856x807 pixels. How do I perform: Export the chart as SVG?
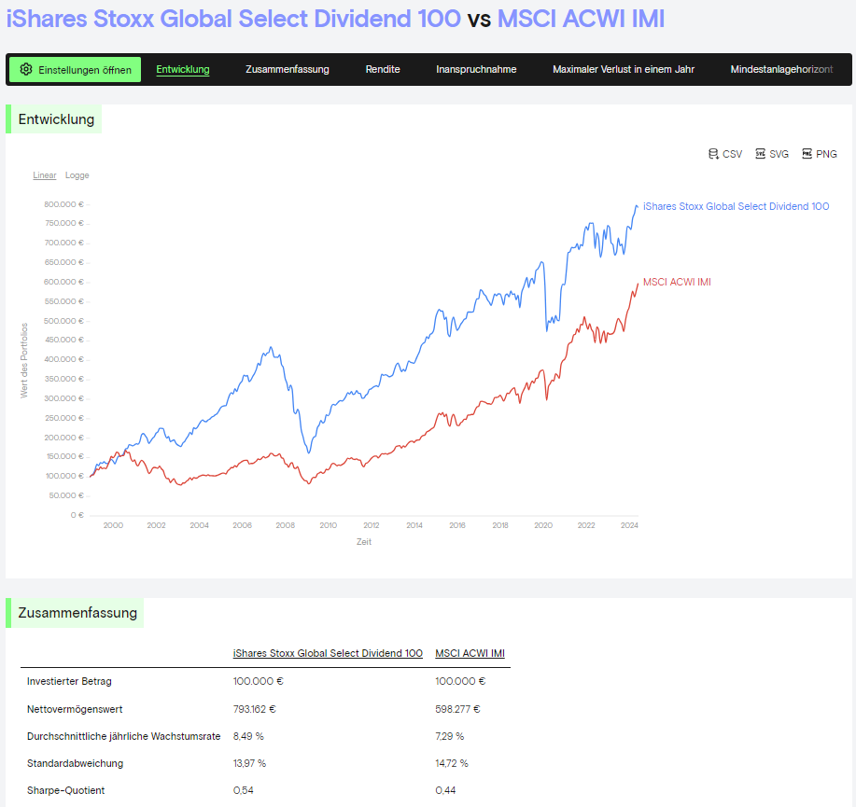pyautogui.click(x=772, y=154)
